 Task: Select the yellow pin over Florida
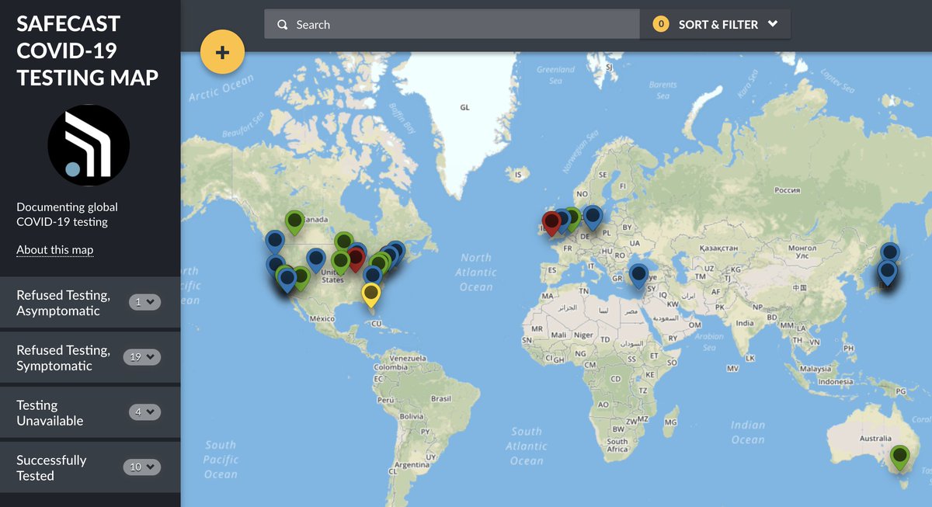point(371,294)
